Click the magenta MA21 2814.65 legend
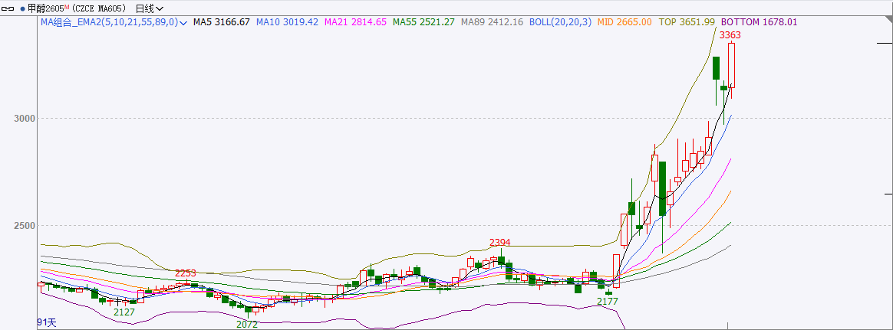This screenshot has height=330, width=893. coord(356,23)
